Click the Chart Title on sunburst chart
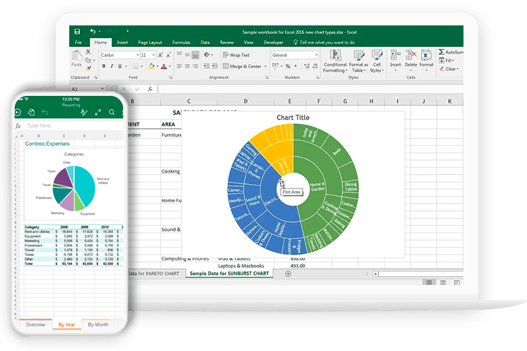This screenshot has height=351, width=527. 293,117
